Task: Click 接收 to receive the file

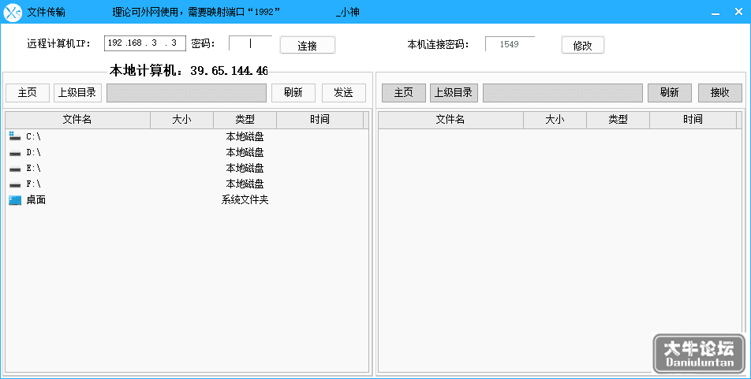Action: pyautogui.click(x=720, y=93)
